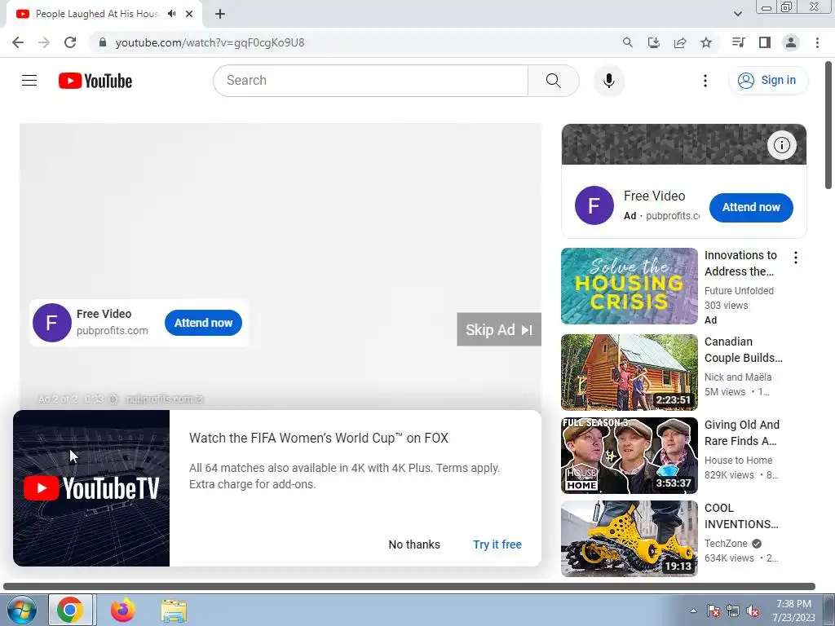Click the Free Video title in sidebar ad

(654, 196)
